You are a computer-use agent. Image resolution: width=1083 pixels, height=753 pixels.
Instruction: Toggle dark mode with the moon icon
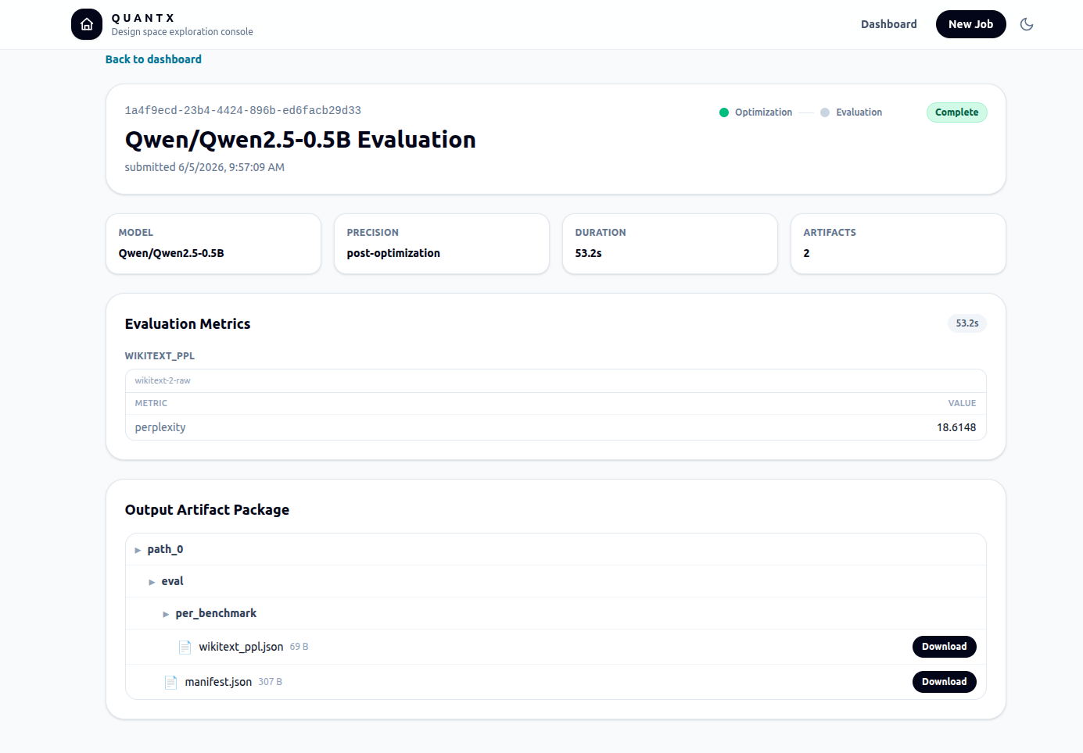tap(1027, 24)
